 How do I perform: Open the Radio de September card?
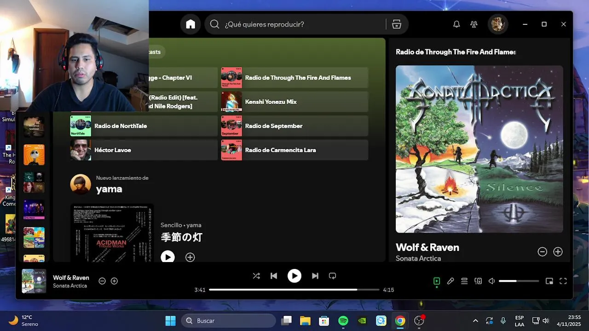(x=294, y=126)
